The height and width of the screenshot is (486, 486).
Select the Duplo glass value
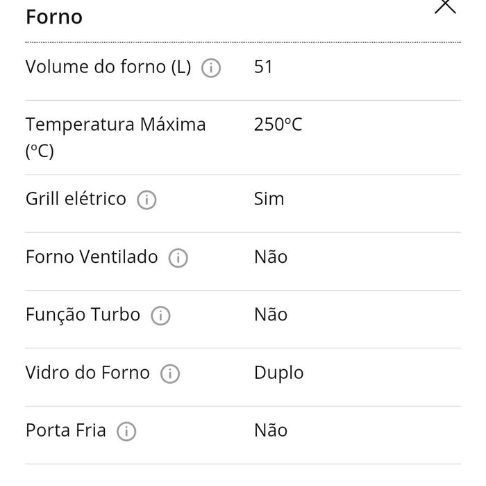(278, 373)
